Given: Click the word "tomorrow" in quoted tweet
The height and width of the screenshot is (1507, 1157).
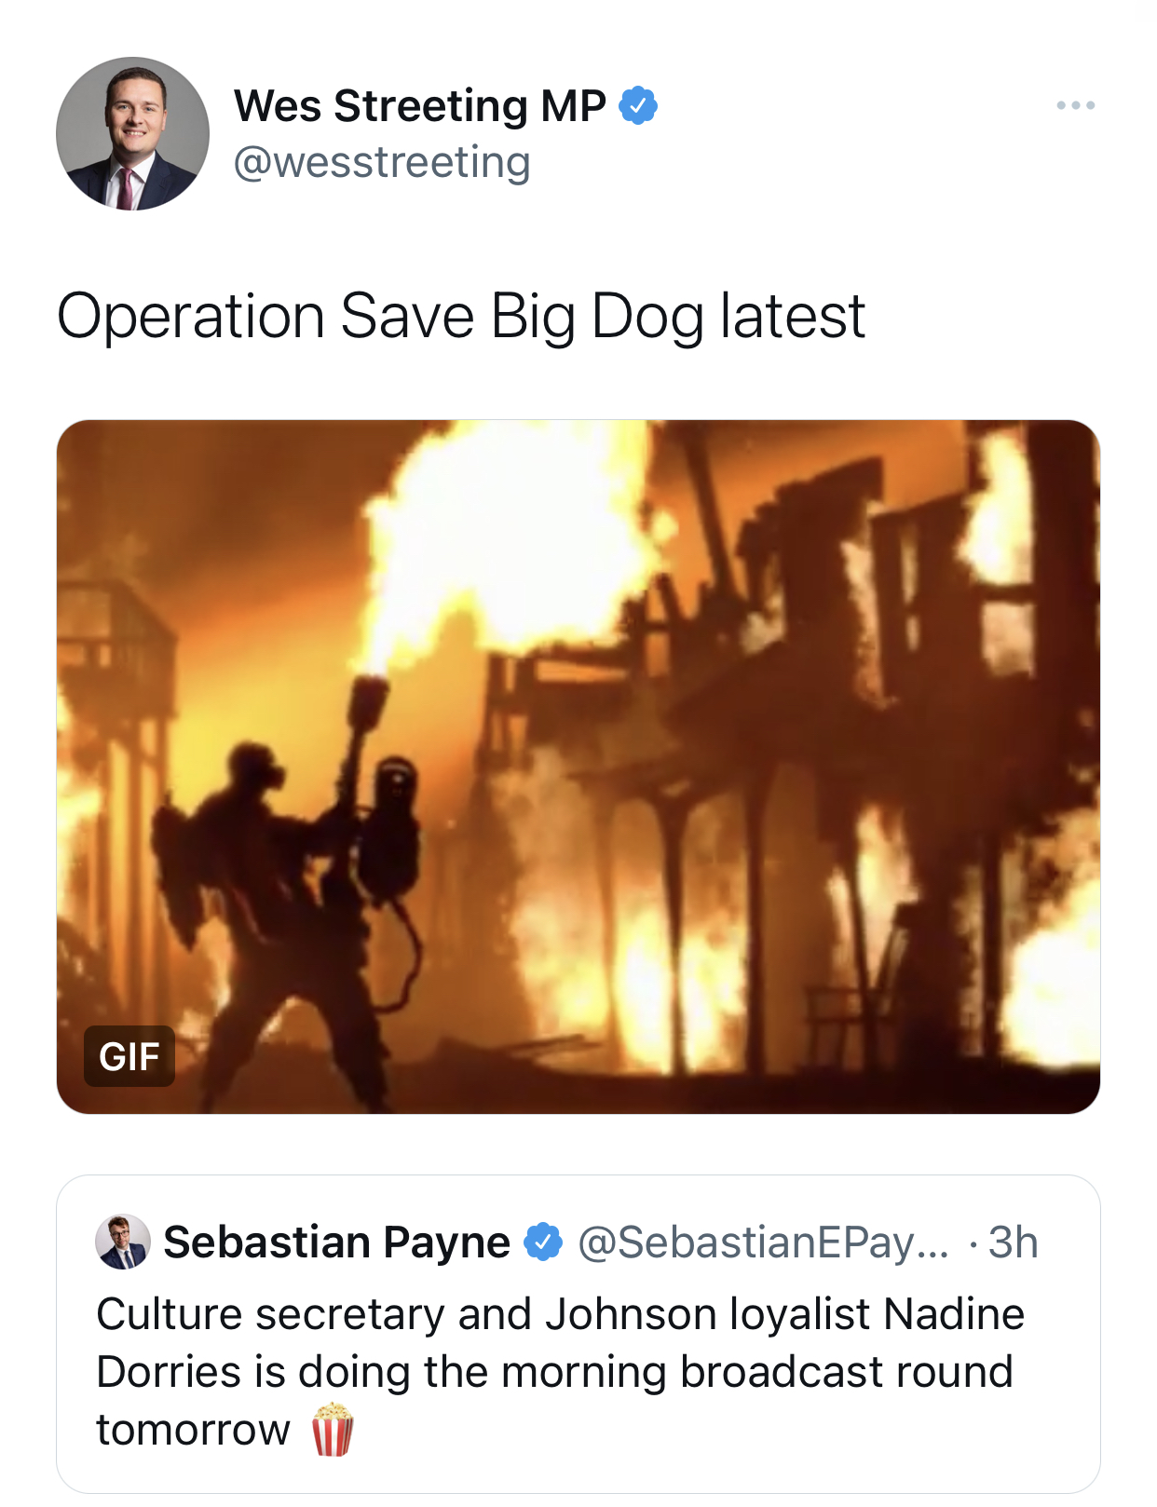Looking at the screenshot, I should click(193, 1430).
